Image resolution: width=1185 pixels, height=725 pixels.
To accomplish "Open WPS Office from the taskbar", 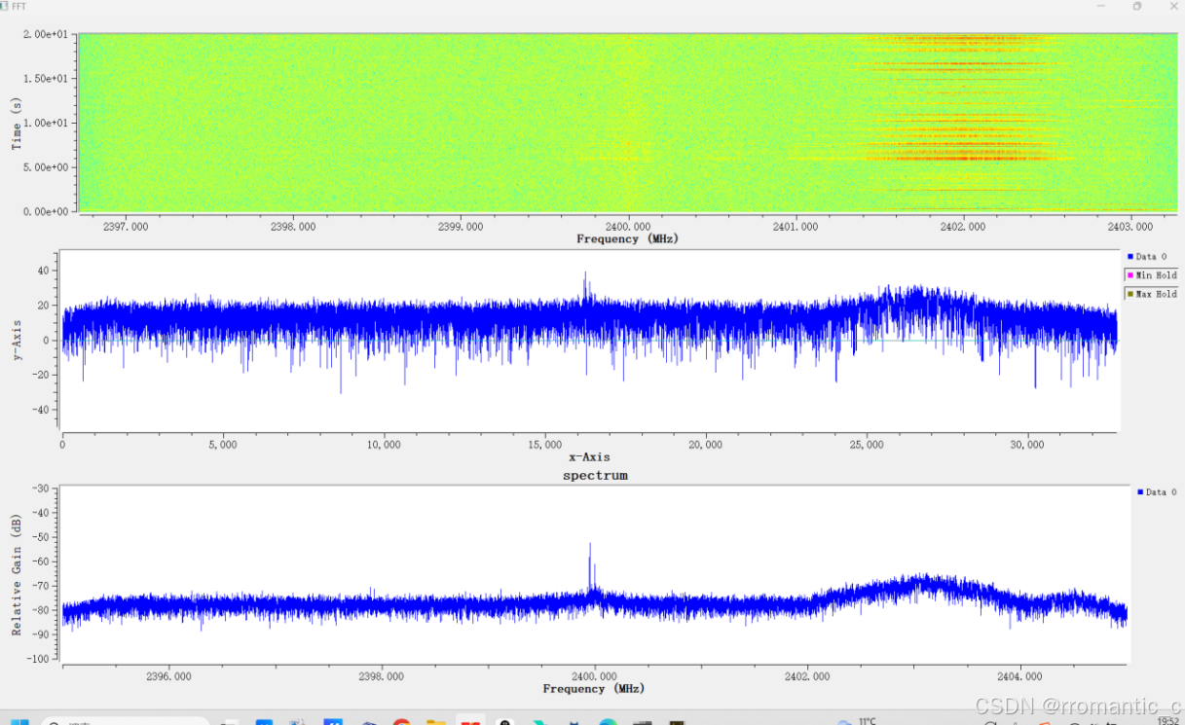I will point(469,720).
